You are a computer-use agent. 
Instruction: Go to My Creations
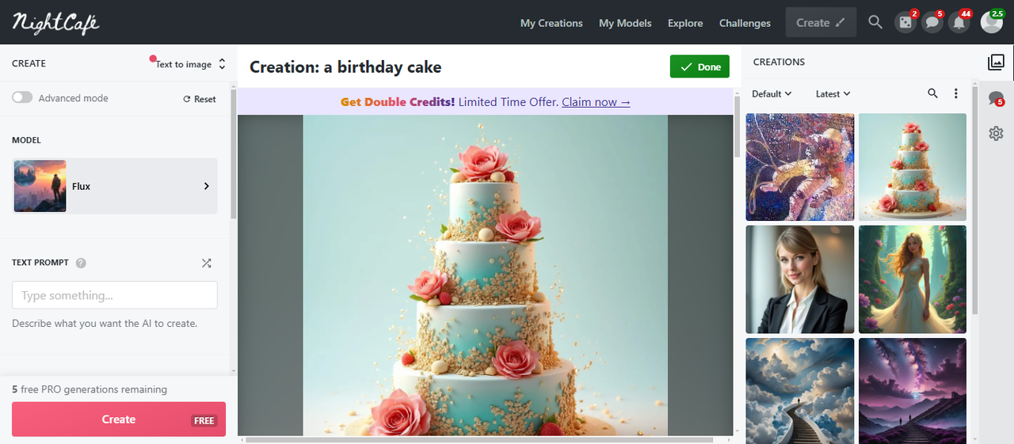tap(551, 23)
